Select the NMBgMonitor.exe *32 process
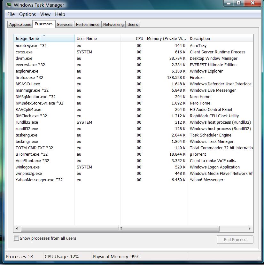This screenshot has height=265, width=264. pos(133,97)
